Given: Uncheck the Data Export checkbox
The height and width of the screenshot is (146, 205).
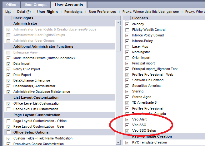Looking at the screenshot, I should coord(8,75).
